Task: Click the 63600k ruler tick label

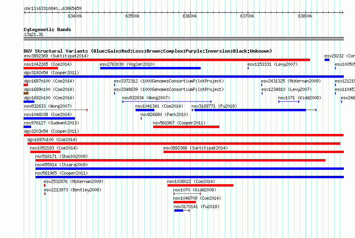Action: point(190,16)
